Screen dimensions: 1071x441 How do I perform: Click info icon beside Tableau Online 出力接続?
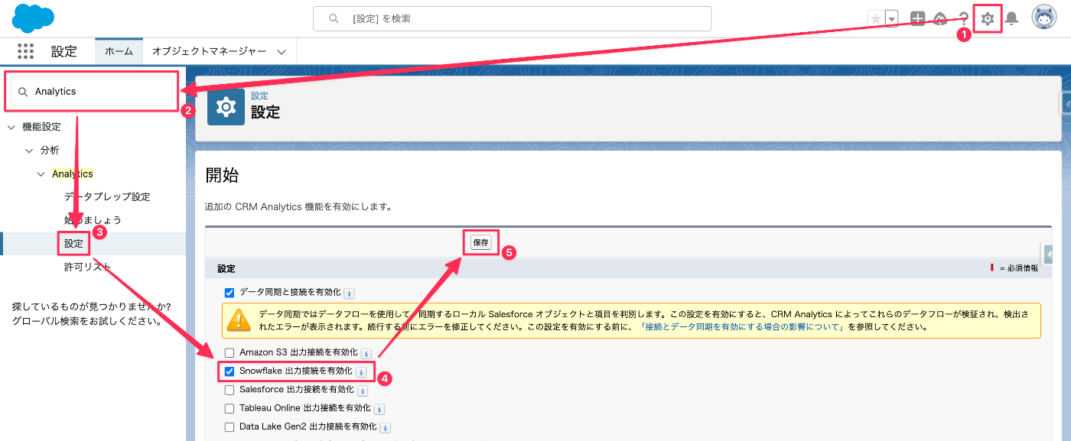pos(379,410)
